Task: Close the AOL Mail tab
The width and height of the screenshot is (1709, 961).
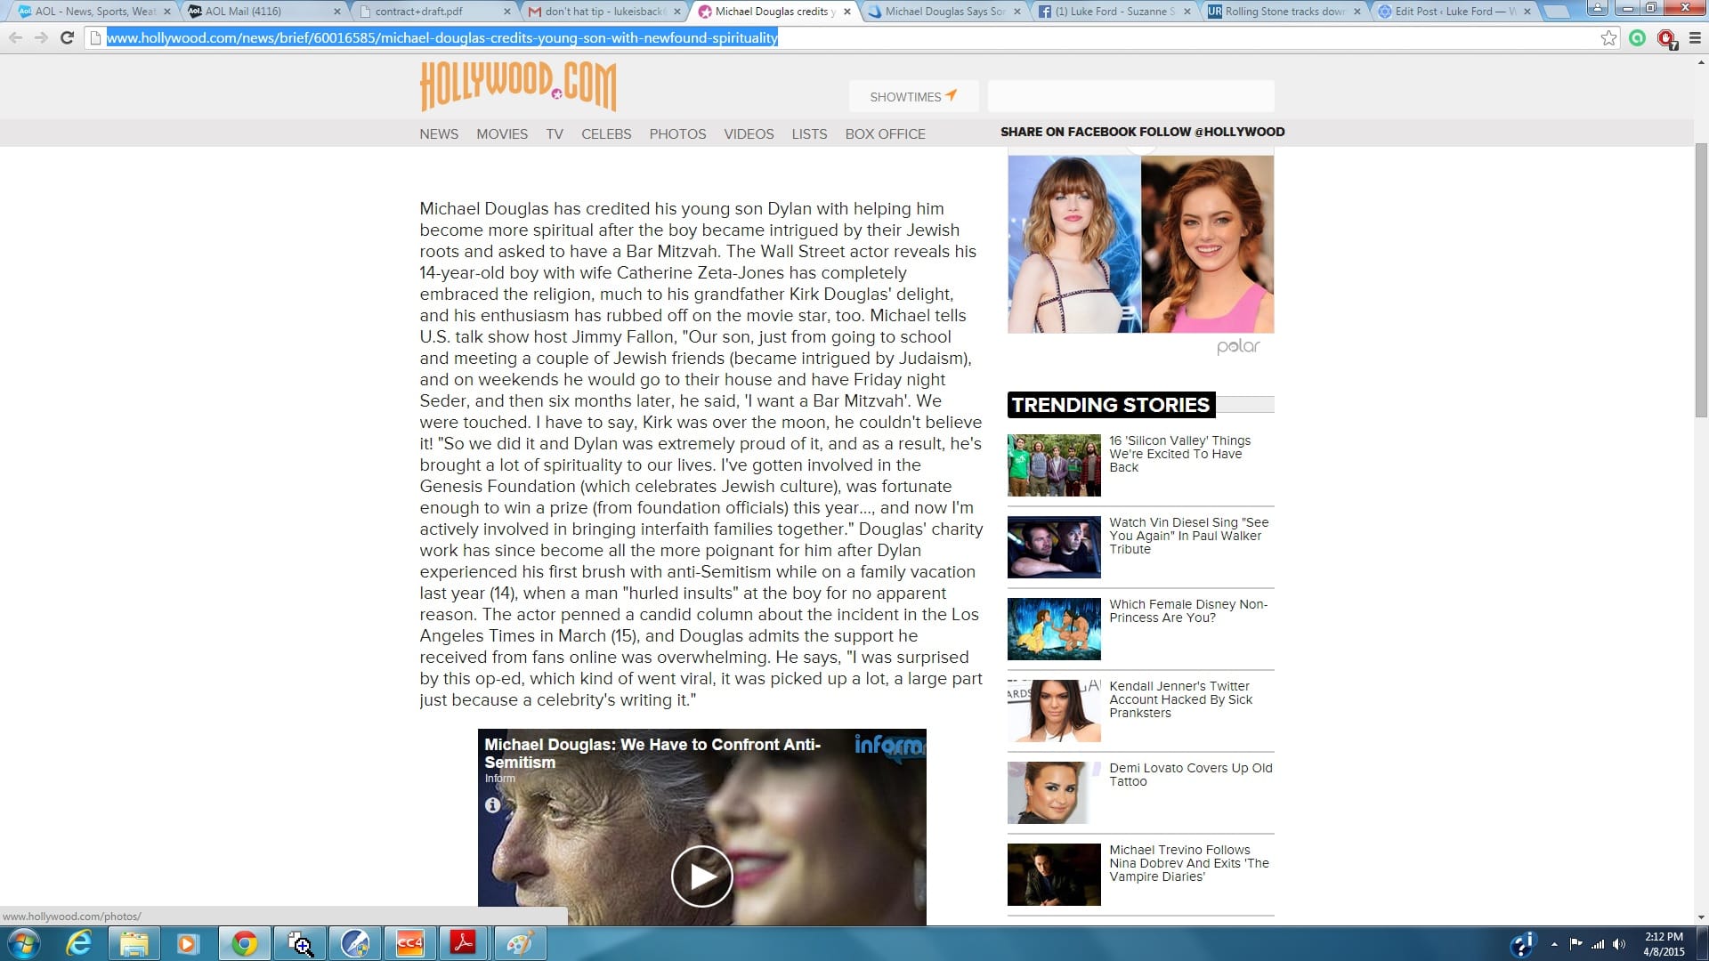Action: [336, 12]
